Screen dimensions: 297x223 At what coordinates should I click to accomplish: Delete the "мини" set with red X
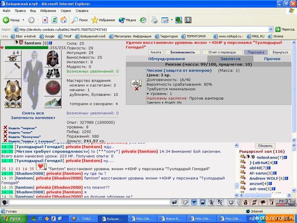pyautogui.click(x=5, y=132)
